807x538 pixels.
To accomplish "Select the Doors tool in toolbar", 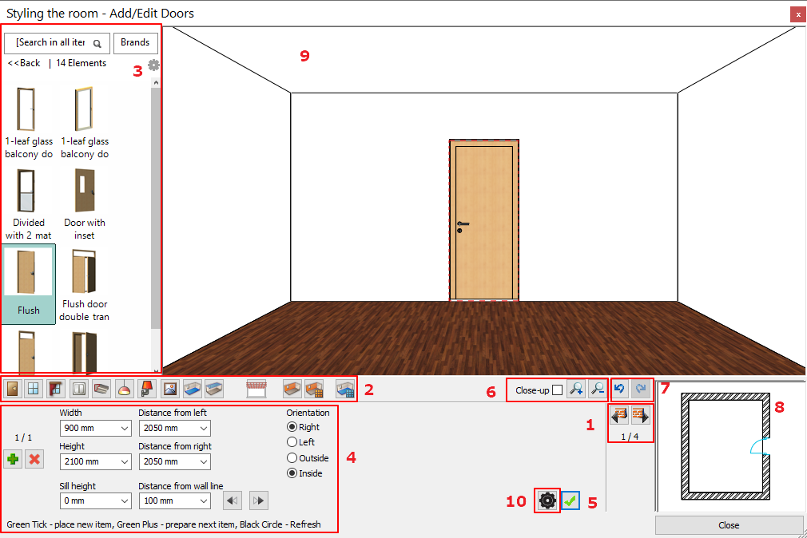I will point(12,389).
